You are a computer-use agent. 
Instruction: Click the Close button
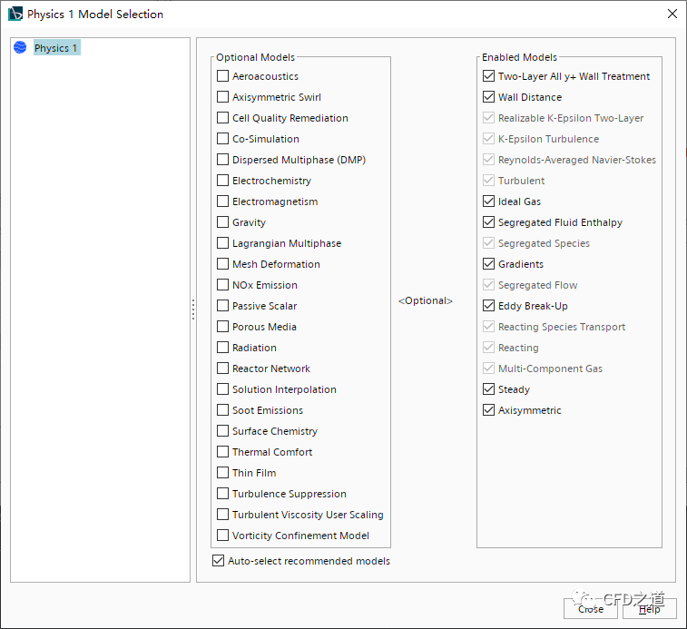(x=591, y=609)
